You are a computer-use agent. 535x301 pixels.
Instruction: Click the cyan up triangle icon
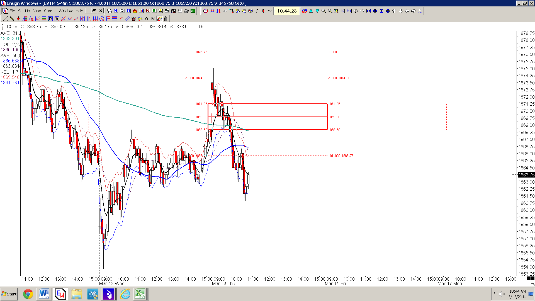(x=311, y=11)
